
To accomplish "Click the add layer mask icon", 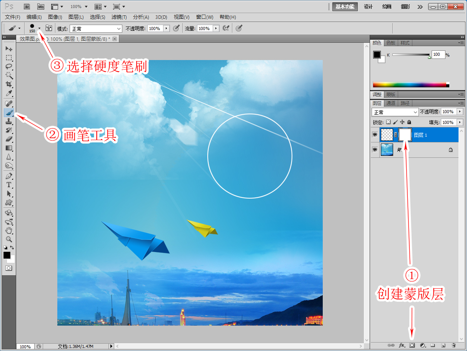I will point(412,345).
